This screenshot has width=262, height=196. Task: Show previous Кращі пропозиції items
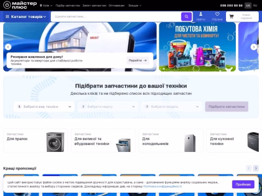(x=249, y=168)
